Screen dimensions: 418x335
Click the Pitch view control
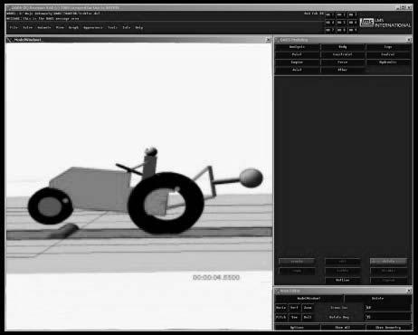(x=281, y=317)
